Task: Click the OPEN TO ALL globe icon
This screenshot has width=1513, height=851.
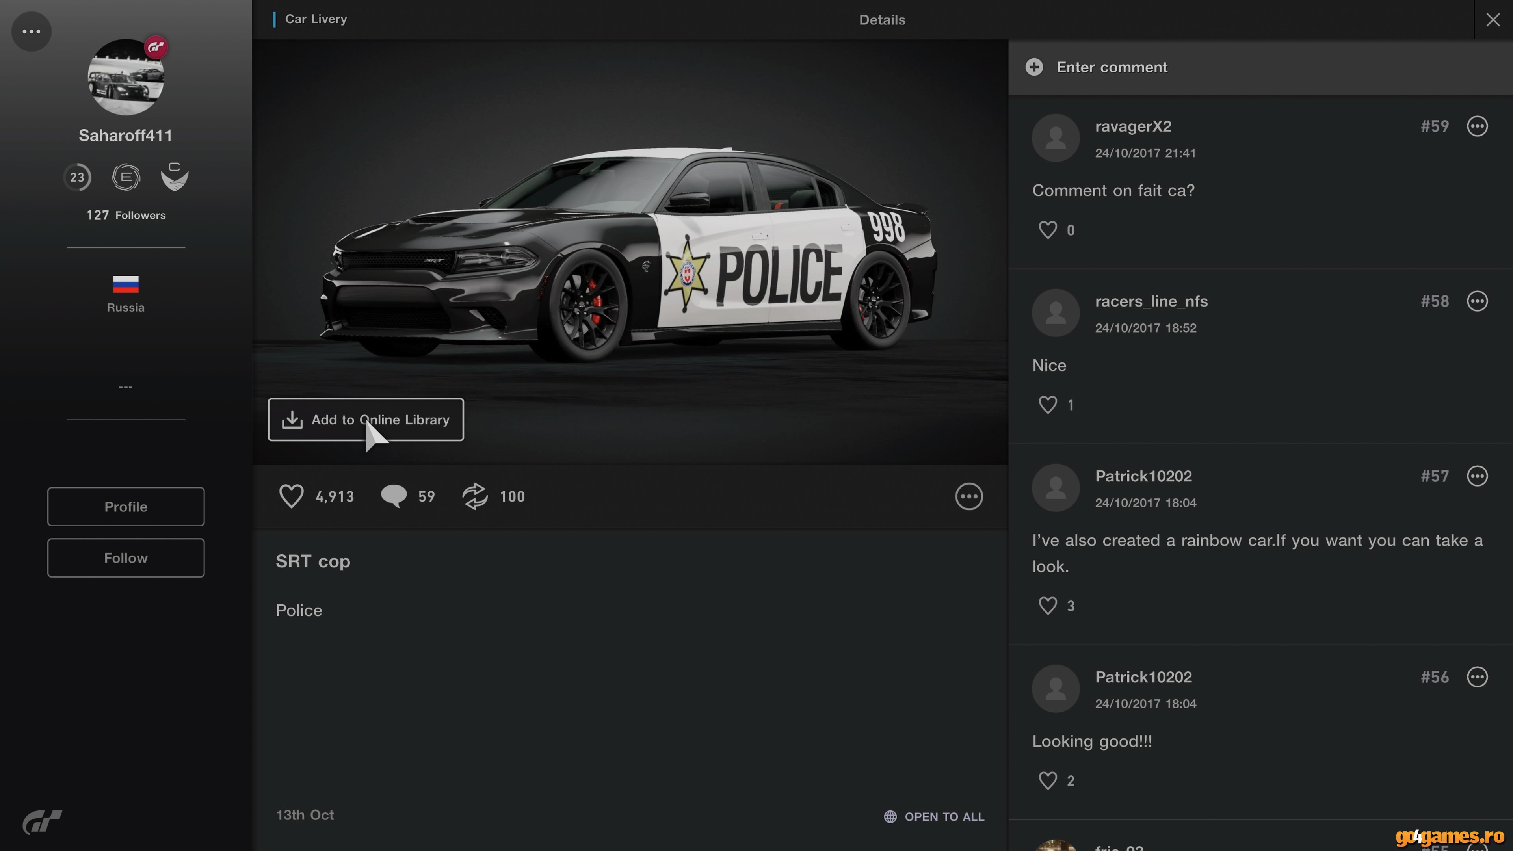Action: pyautogui.click(x=890, y=816)
